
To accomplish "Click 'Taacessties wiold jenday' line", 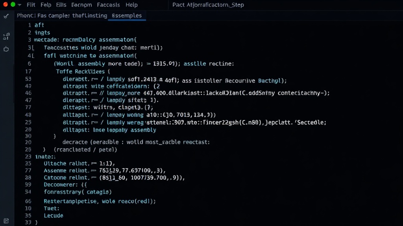I will [x=104, y=47].
